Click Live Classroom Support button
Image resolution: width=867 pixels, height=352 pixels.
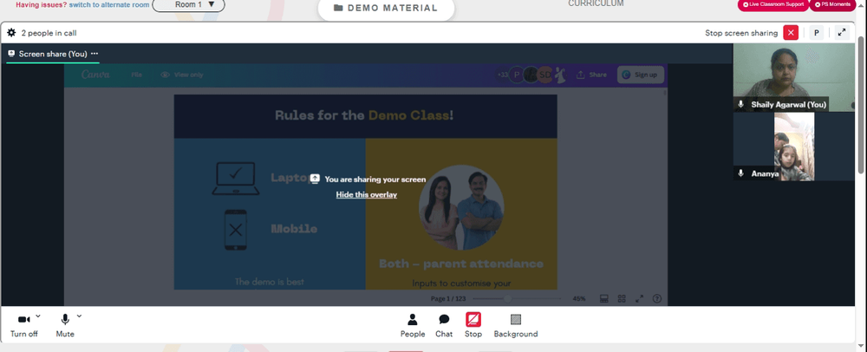point(773,4)
